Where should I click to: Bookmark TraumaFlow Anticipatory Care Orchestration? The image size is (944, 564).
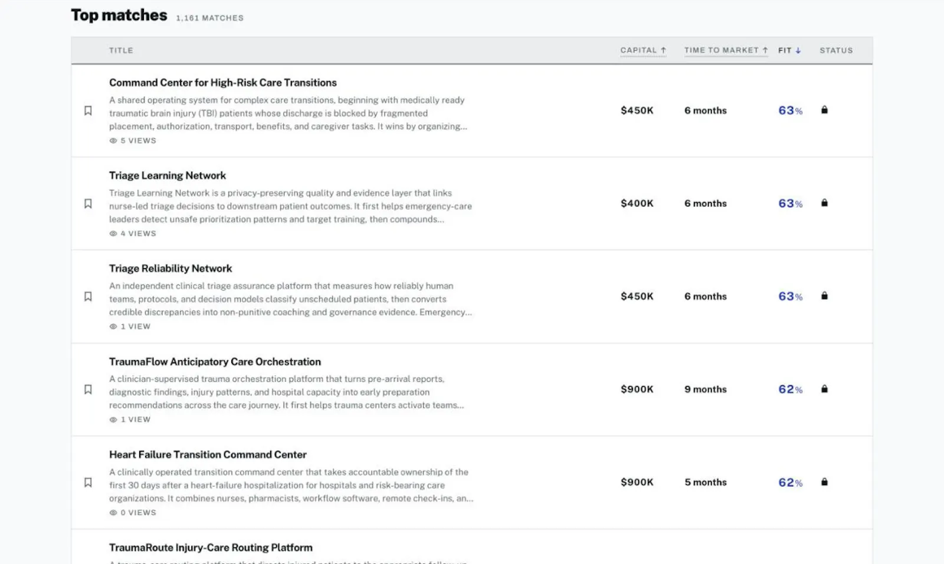tap(88, 390)
